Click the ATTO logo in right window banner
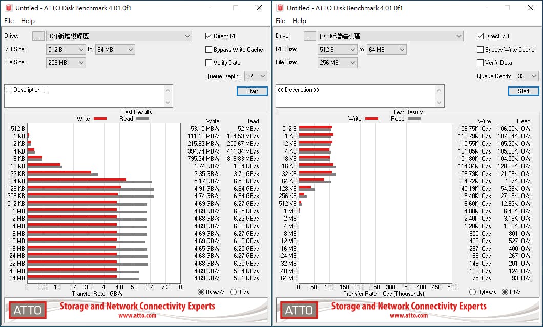 pos(299,310)
